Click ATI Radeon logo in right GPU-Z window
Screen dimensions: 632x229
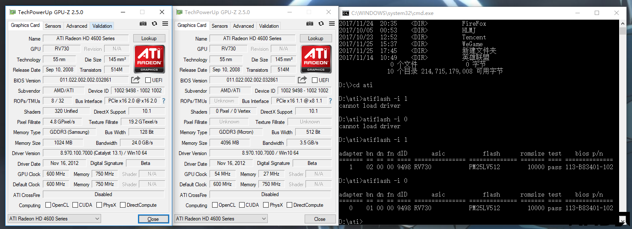316,59
